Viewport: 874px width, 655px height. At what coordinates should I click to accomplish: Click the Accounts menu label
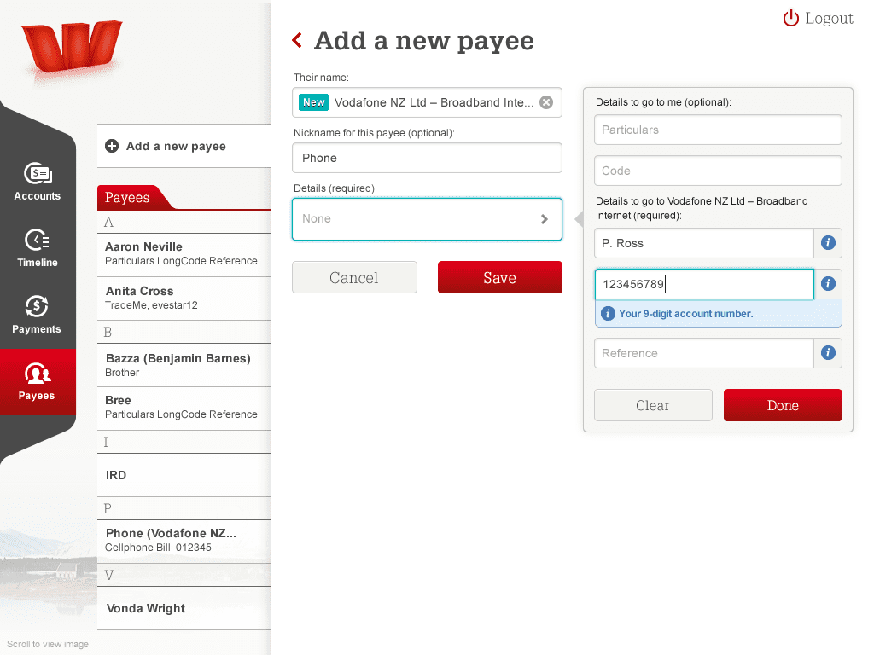pos(38,196)
